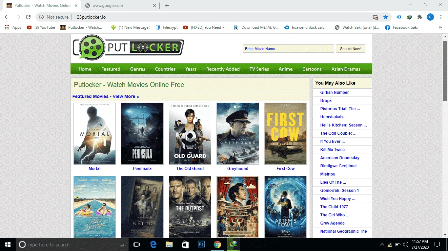Switch to the www.google.com tab

pos(120,6)
